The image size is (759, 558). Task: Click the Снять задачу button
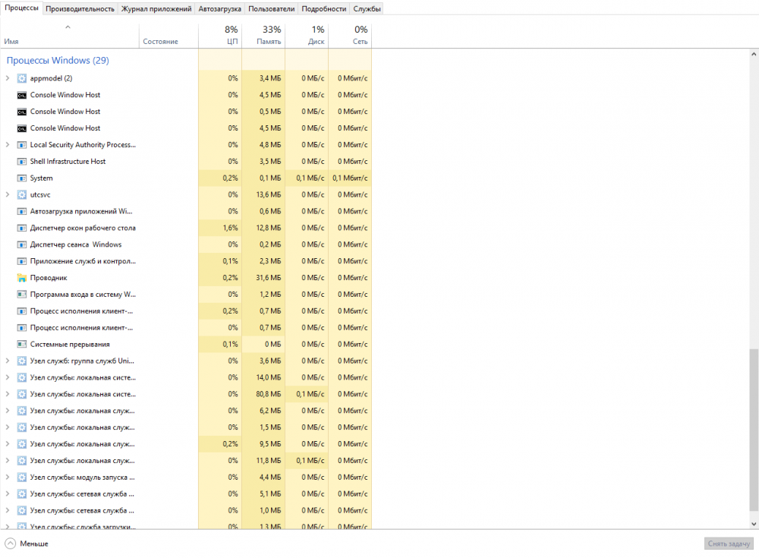729,544
